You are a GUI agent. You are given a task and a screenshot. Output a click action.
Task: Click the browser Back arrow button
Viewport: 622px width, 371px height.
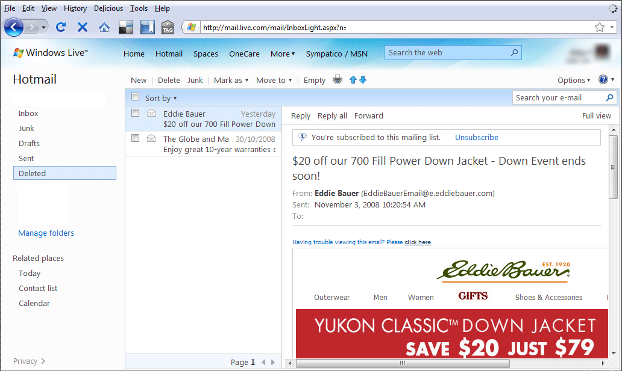[14, 27]
